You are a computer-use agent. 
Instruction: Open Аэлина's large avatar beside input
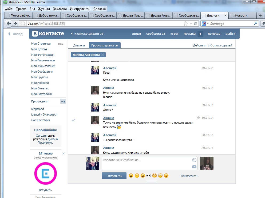207,163
